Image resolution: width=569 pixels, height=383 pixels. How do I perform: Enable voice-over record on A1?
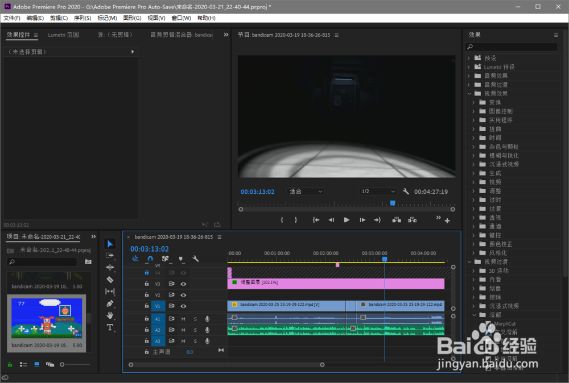point(207,319)
